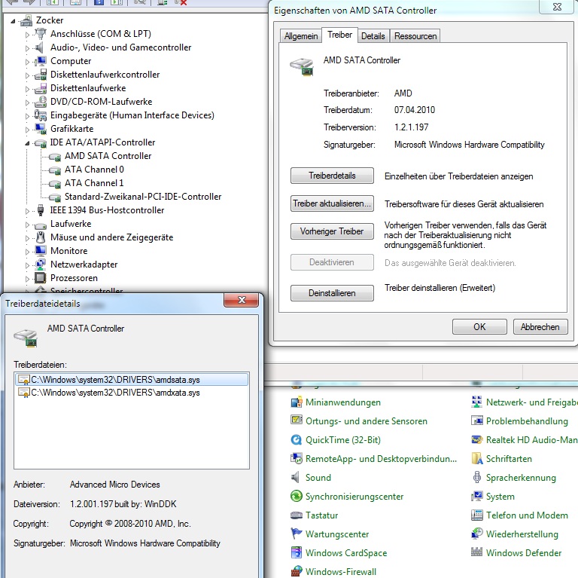Click OK in the properties dialog

coord(479,327)
